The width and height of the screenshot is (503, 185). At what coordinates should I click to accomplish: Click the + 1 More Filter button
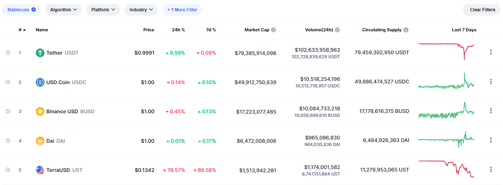(x=182, y=10)
